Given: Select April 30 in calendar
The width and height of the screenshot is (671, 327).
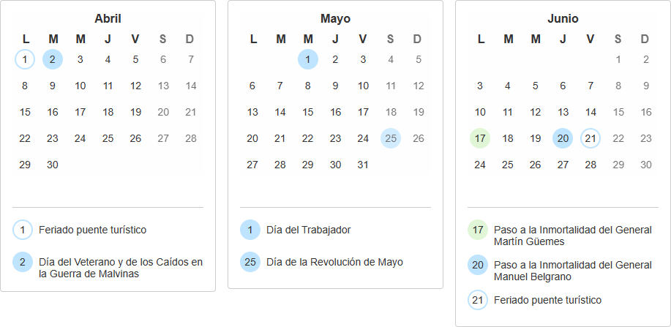Looking at the screenshot, I should coord(53,165).
